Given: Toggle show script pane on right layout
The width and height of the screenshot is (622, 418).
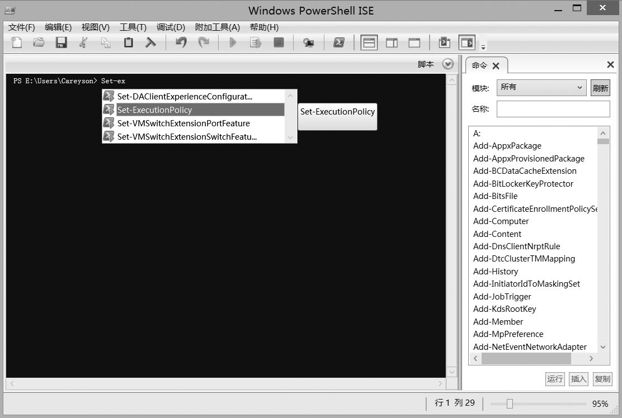Looking at the screenshot, I should [x=392, y=42].
